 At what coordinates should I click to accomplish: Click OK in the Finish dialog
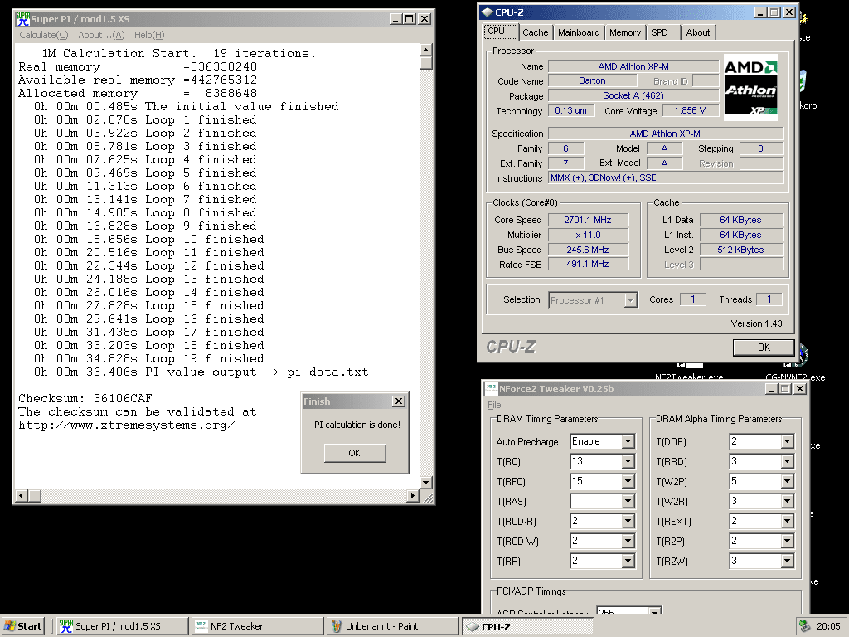pyautogui.click(x=355, y=453)
